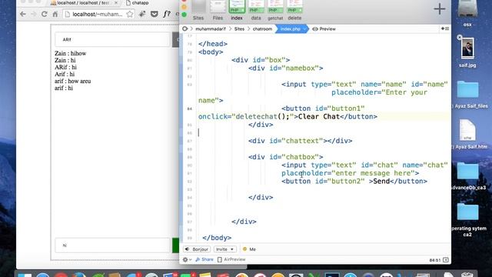The width and height of the screenshot is (492, 277).
Task: Click the gray Clear Chat button in page
Action: pos(175,39)
